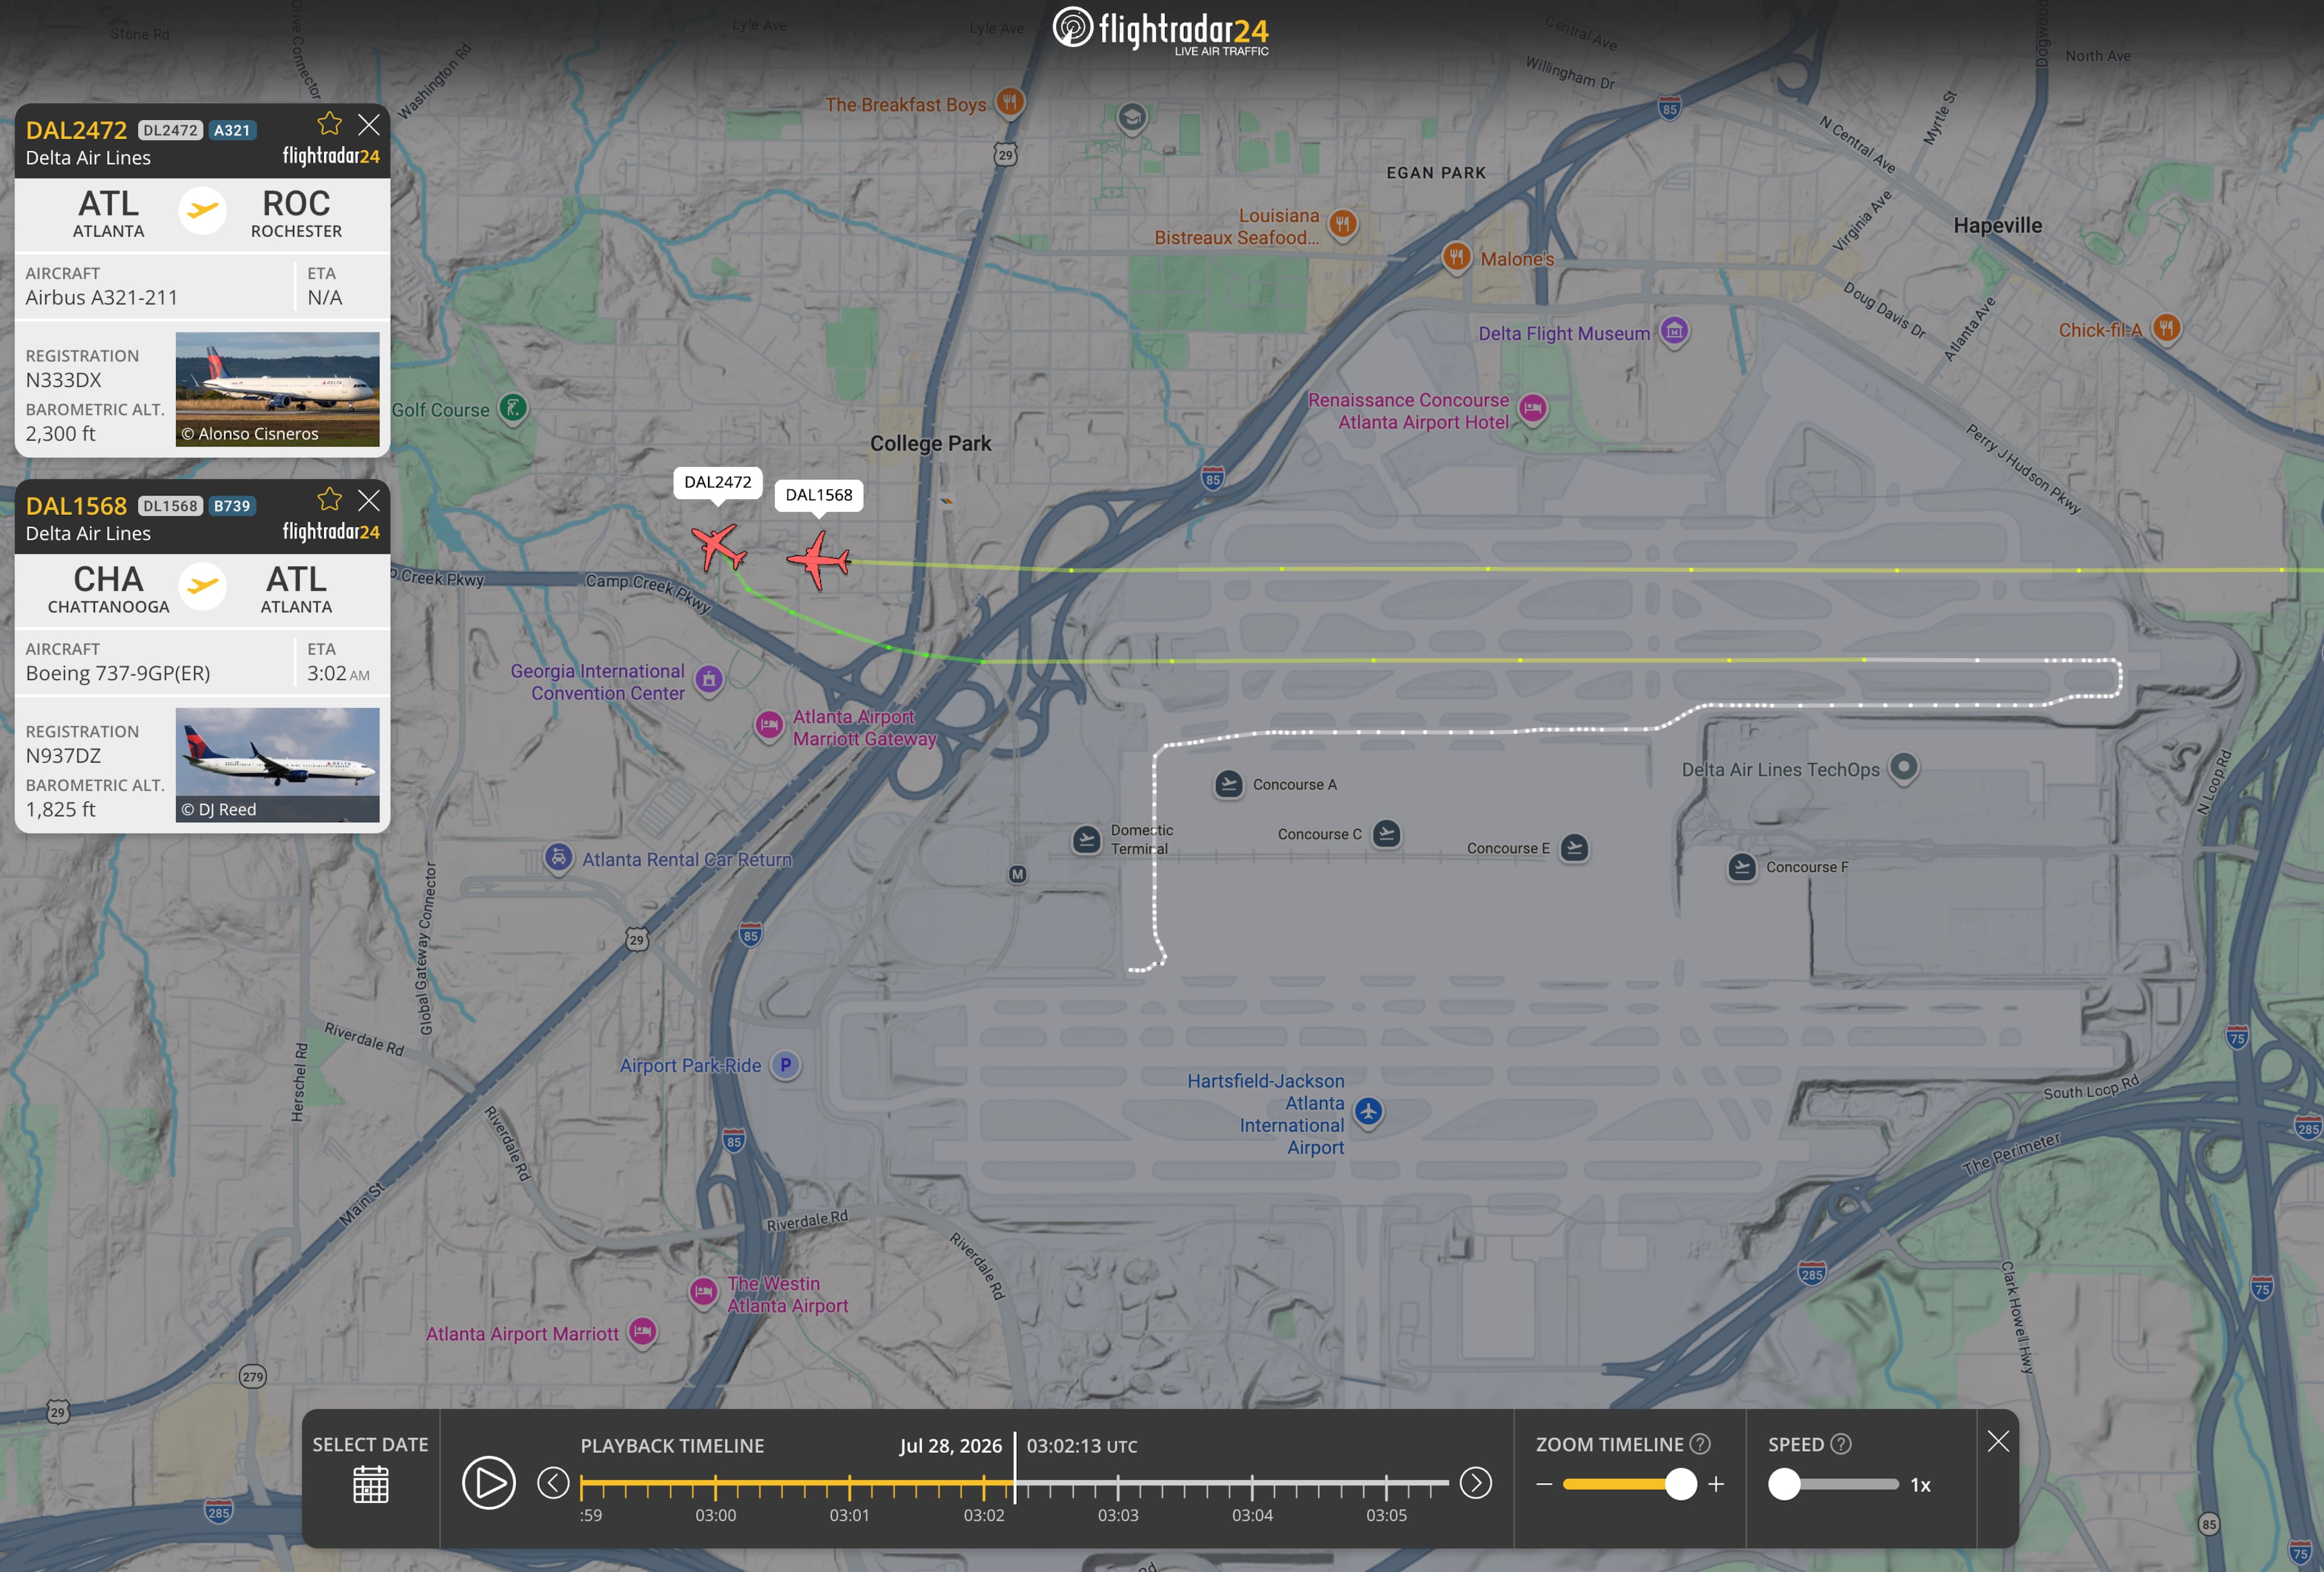2324x1572 pixels.
Task: Close the playback timeline panel
Action: tap(1998, 1441)
